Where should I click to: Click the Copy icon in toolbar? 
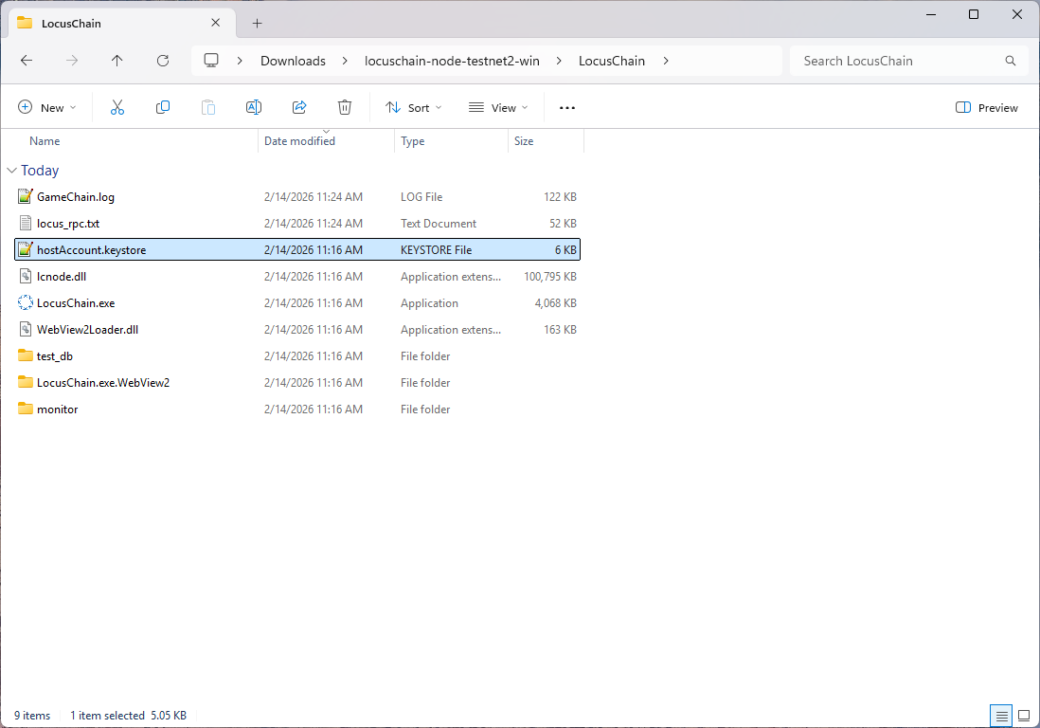163,108
